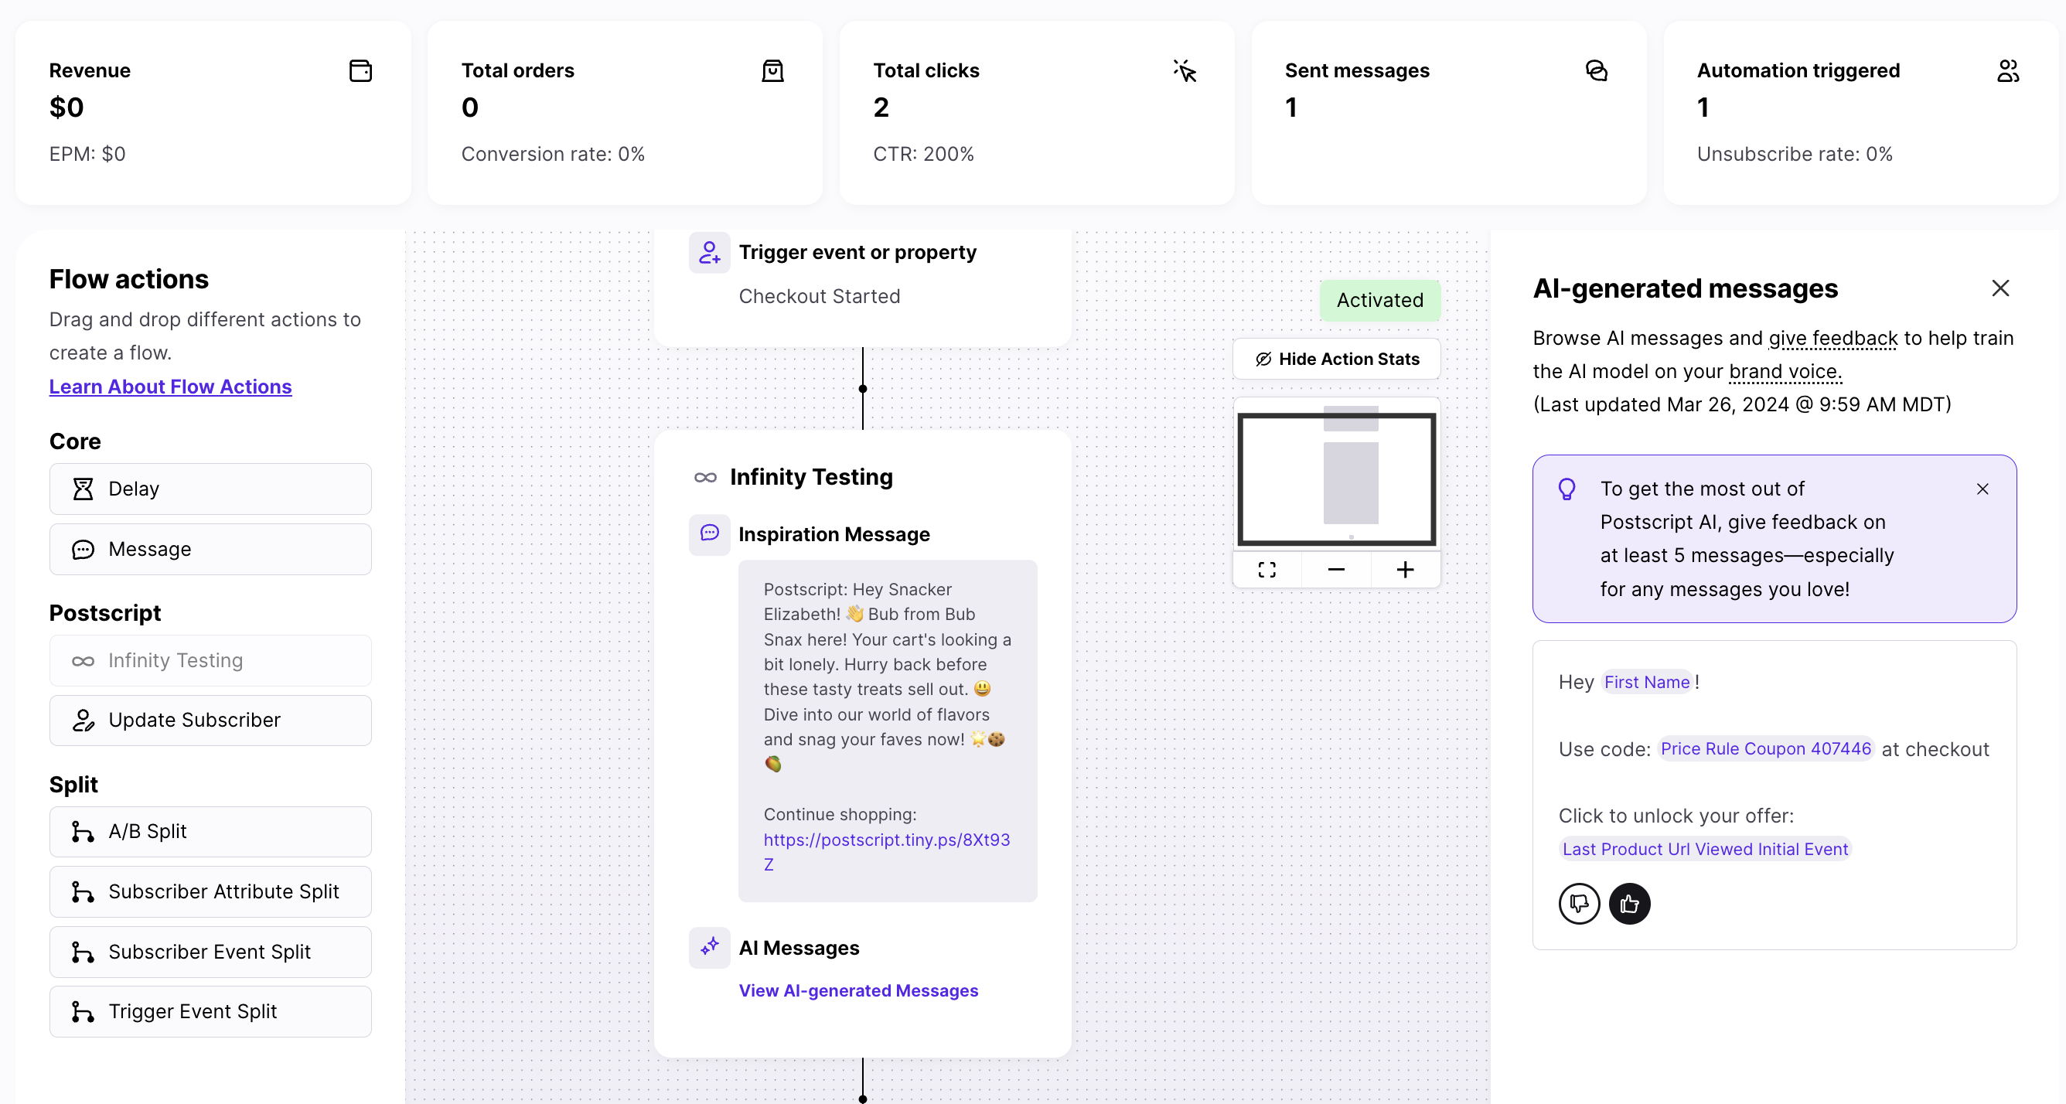Click the Activated status badge
The image size is (2066, 1104).
pos(1379,300)
